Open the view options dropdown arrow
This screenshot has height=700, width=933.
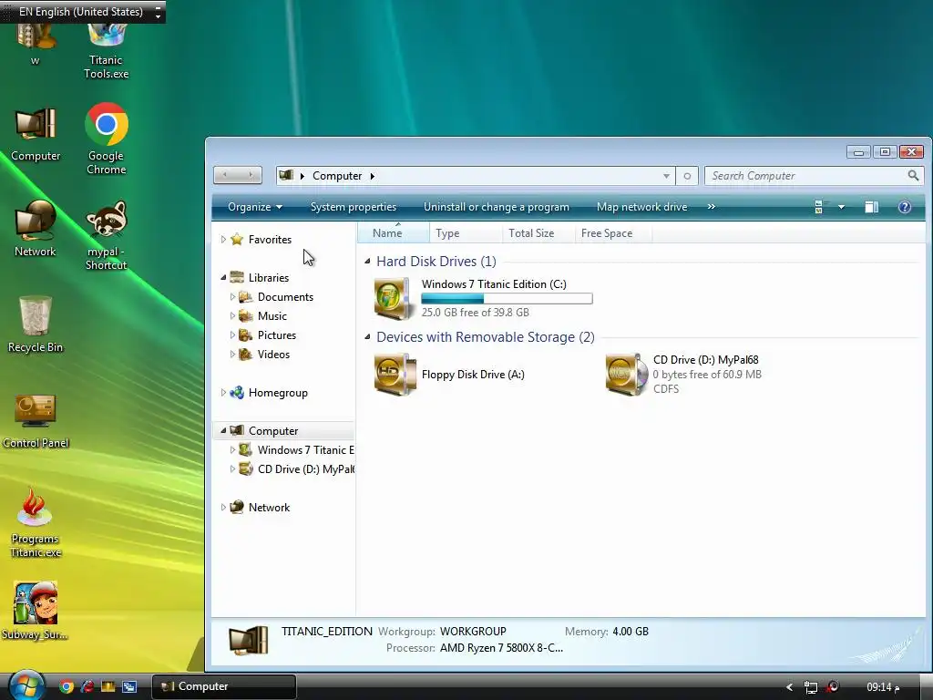tap(841, 207)
